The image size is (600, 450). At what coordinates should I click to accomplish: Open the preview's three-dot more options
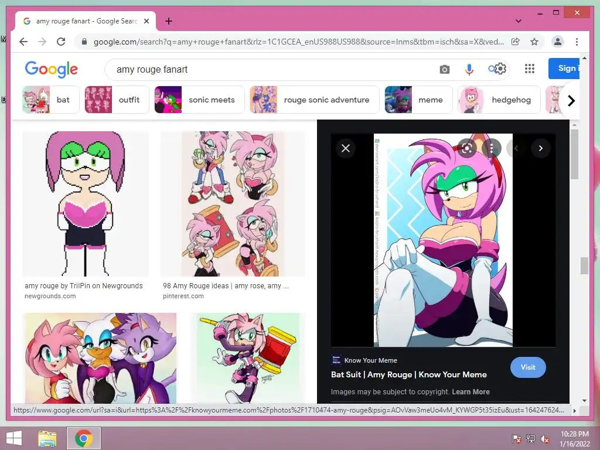pos(492,148)
